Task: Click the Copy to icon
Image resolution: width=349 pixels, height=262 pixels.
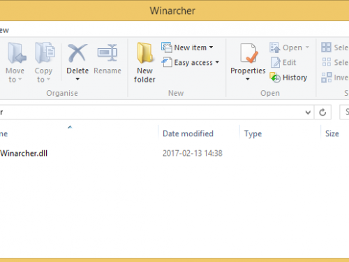Action: click(45, 52)
